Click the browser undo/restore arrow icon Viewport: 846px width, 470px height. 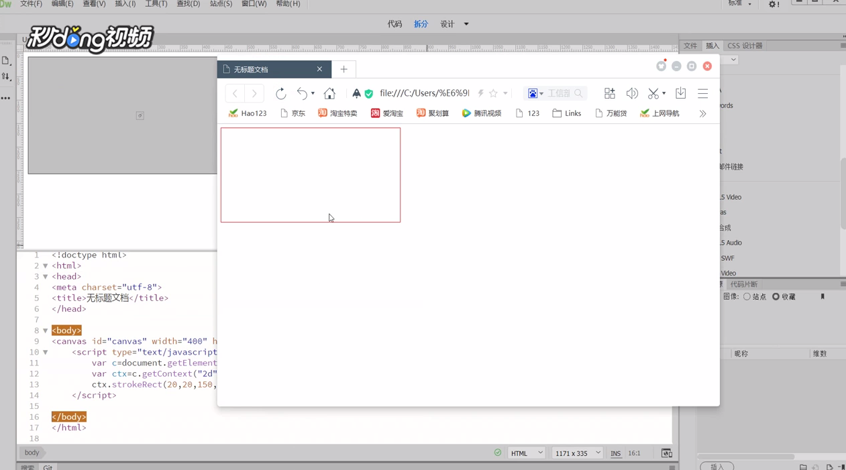[x=302, y=93]
